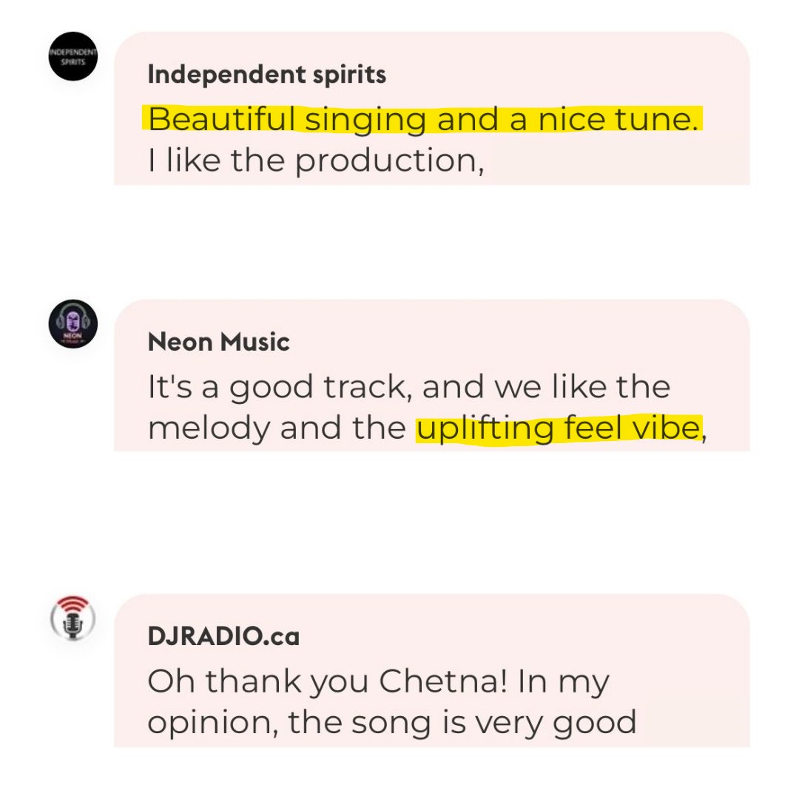Click the word 'production,' in the first comment
This screenshot has width=799, height=799.
390,162
